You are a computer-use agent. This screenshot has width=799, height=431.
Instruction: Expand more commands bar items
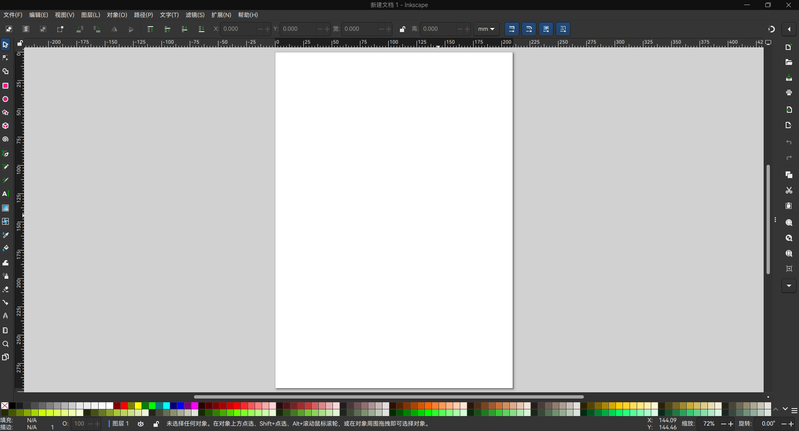789,286
